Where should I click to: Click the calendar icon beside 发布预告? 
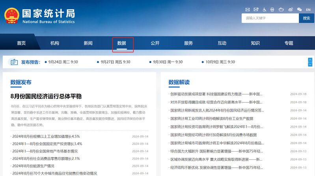point(14,62)
